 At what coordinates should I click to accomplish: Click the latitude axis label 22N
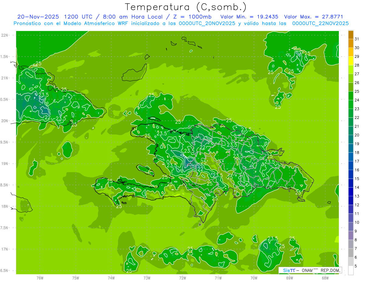click(5, 35)
